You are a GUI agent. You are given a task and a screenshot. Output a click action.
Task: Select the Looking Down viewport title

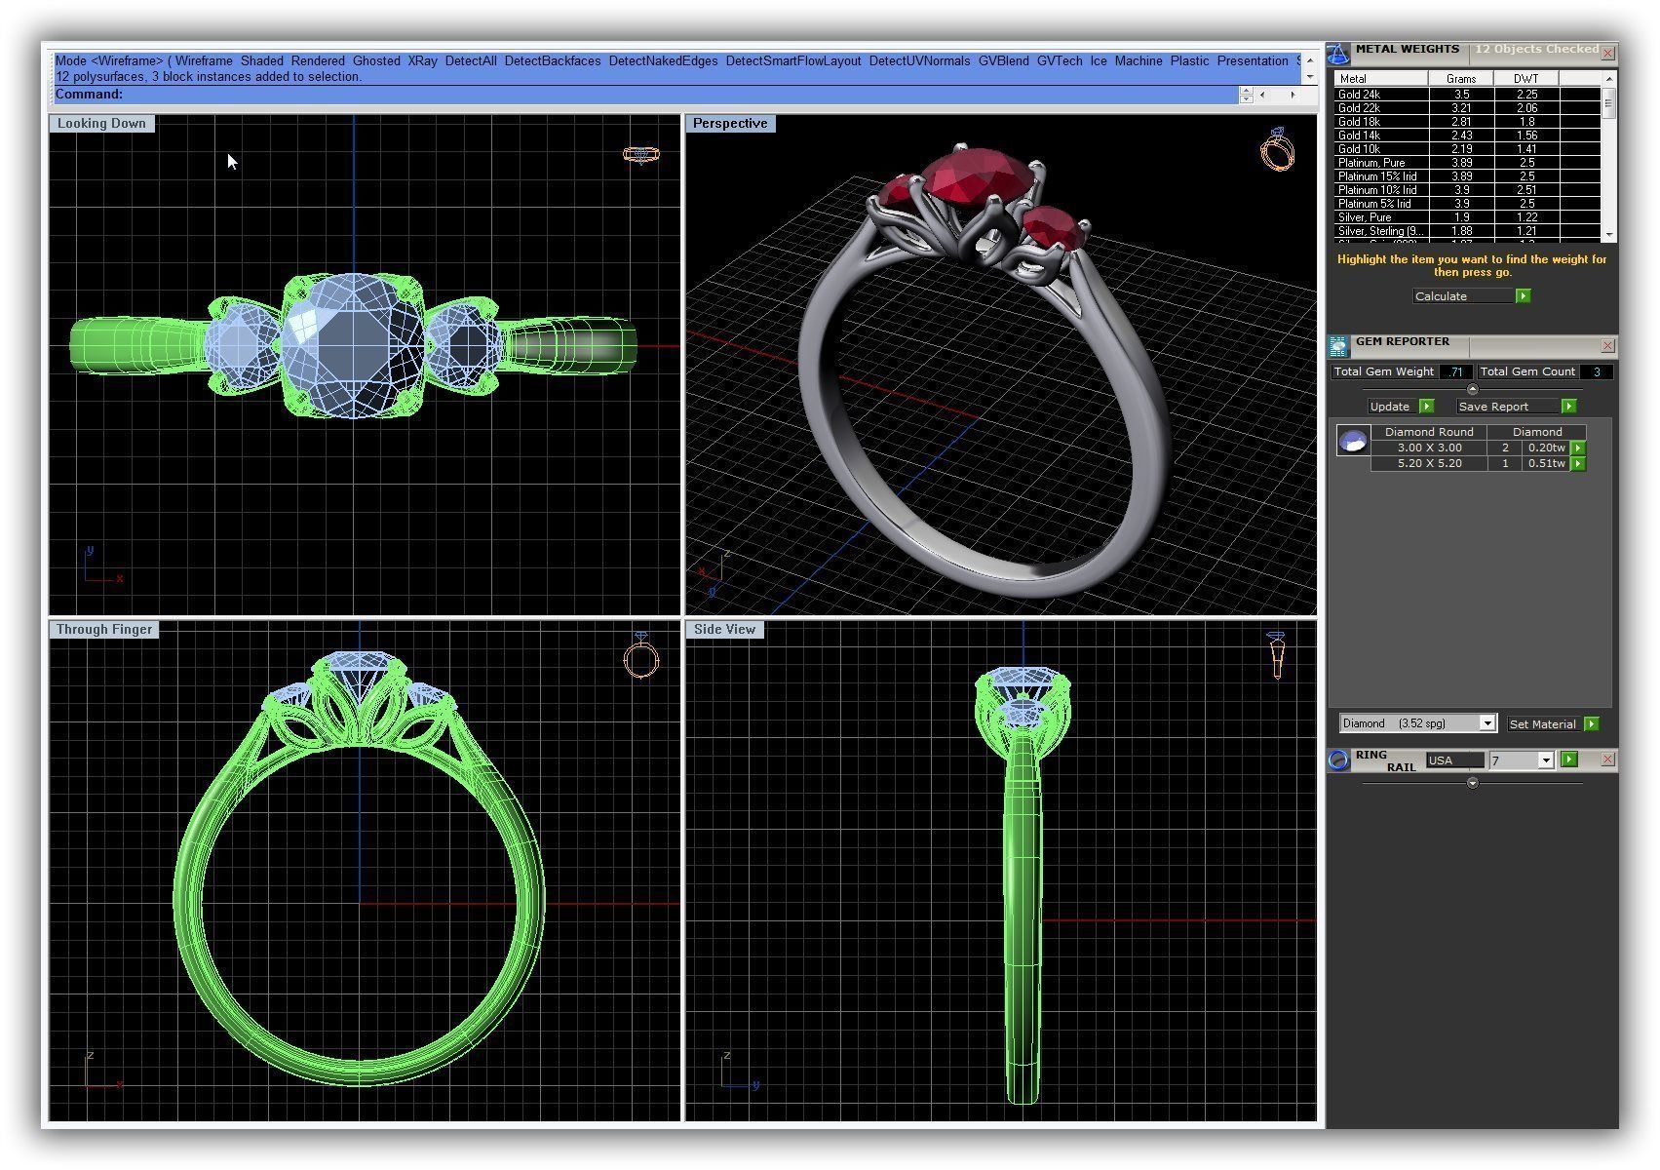tap(101, 123)
